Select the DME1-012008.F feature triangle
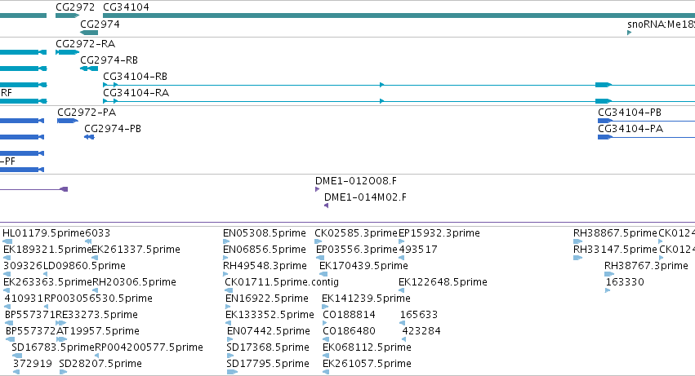 point(318,189)
